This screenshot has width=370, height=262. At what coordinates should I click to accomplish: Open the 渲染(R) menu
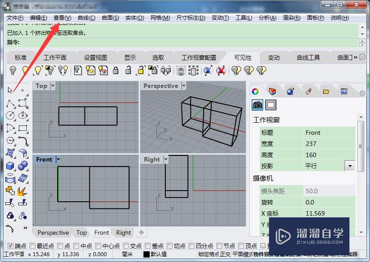(291, 18)
